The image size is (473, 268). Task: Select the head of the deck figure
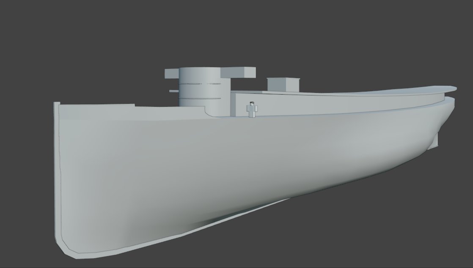(251, 104)
